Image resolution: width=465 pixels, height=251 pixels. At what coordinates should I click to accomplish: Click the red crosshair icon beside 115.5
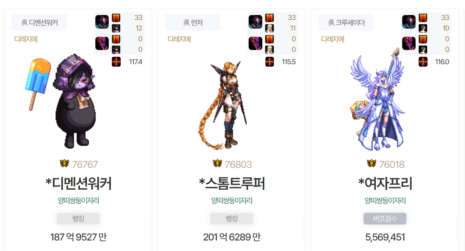[x=269, y=62]
